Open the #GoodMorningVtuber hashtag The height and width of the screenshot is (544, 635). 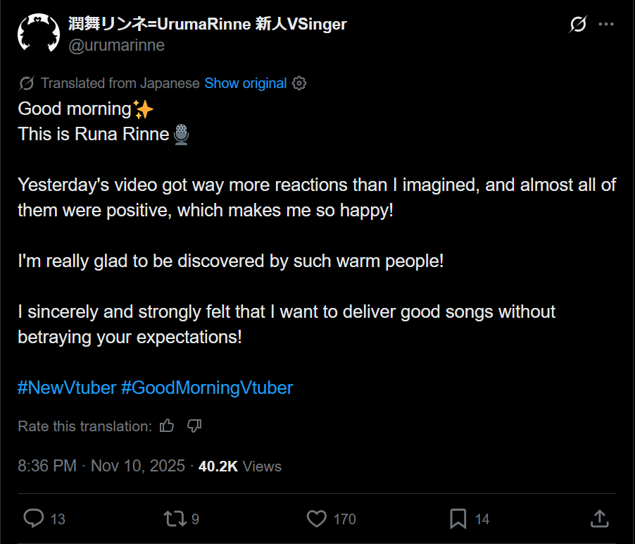[x=207, y=388]
